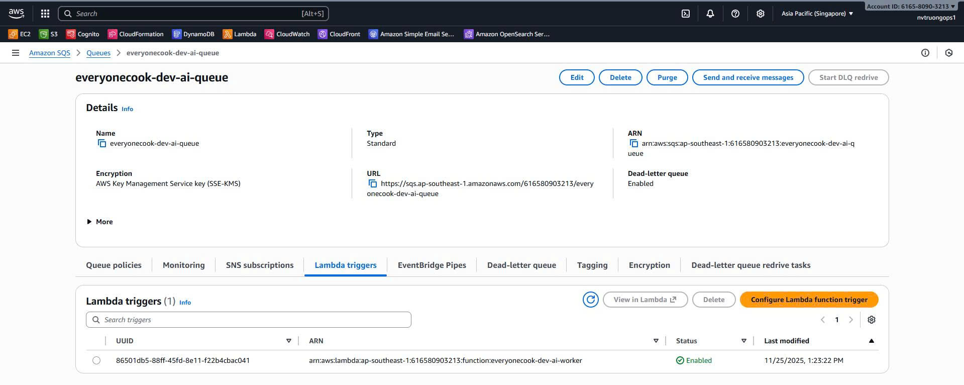Viewport: 964px width, 385px height.
Task: Switch to the Tagging tab
Action: pos(592,265)
